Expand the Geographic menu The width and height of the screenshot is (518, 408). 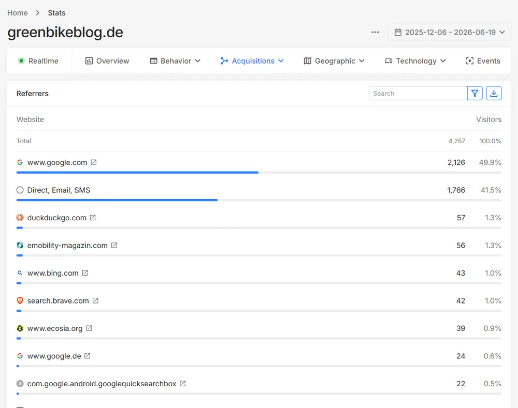click(x=334, y=61)
